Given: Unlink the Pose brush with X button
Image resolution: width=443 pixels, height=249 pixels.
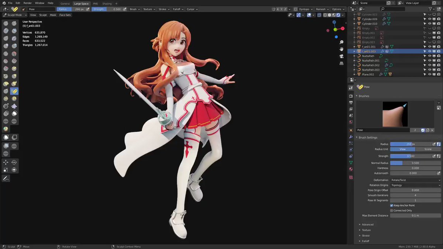Looking at the screenshot, I should [x=432, y=130].
